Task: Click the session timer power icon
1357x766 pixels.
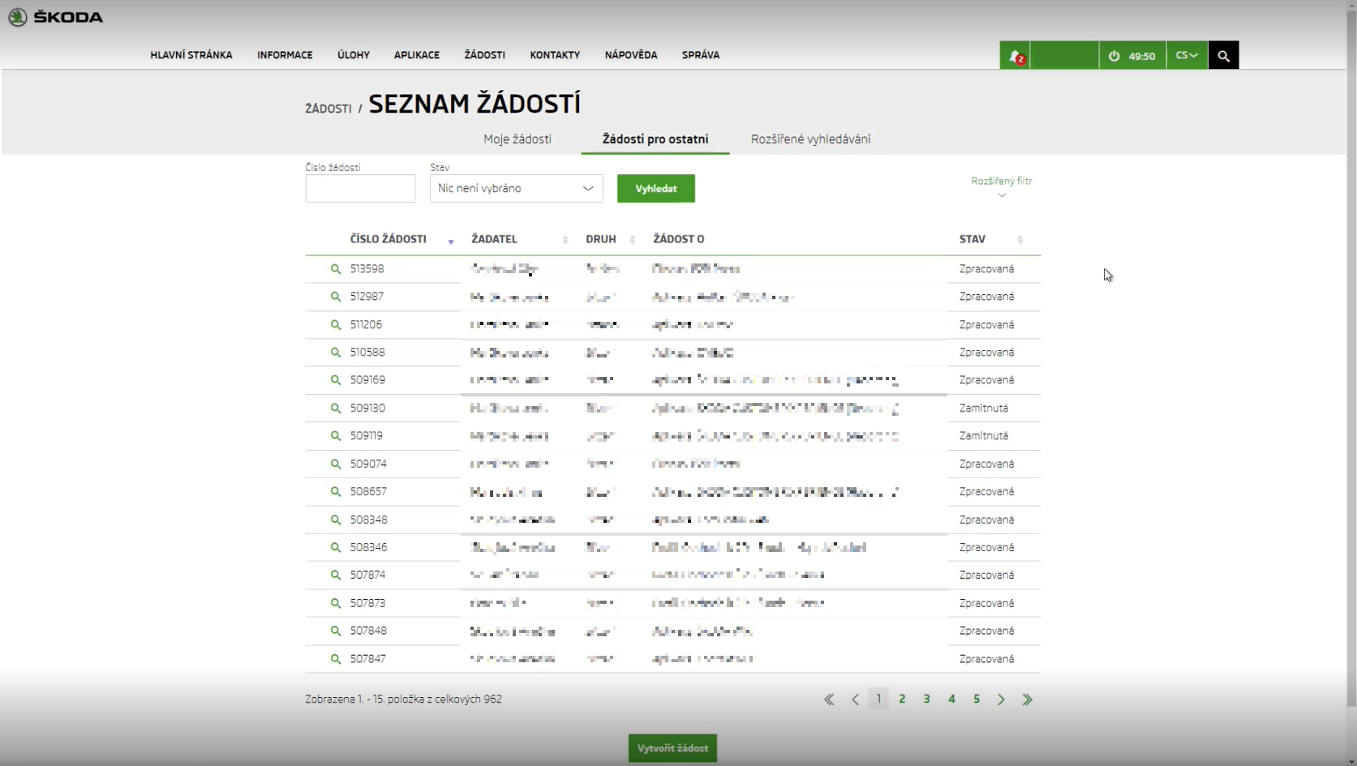Action: pyautogui.click(x=1114, y=56)
